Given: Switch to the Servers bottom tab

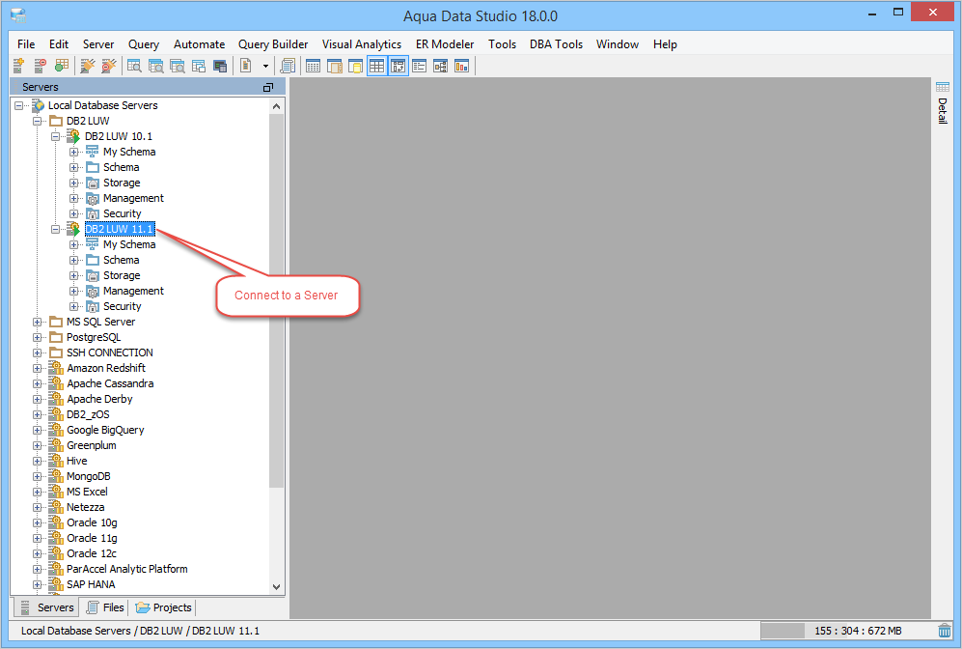Looking at the screenshot, I should click(46, 607).
